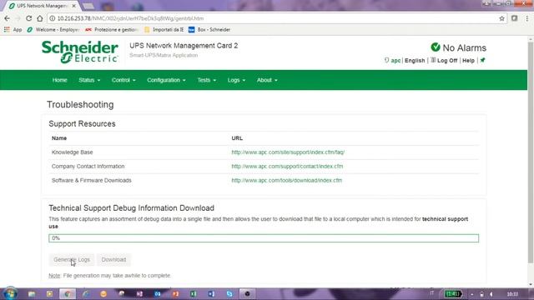Viewport: 534px width, 300px height.
Task: Open the Chrome three-dot menu
Action: click(526, 18)
